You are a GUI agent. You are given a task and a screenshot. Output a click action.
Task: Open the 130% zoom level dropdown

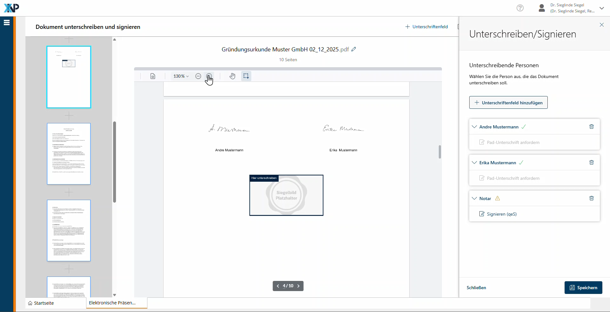coord(181,76)
